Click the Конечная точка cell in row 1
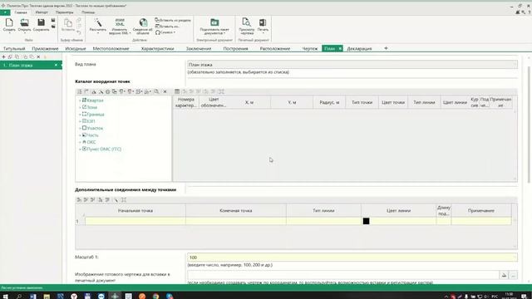 [x=236, y=221]
